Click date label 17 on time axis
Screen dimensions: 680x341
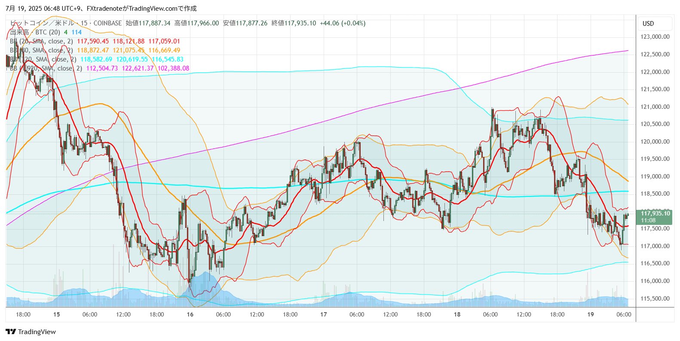point(324,314)
